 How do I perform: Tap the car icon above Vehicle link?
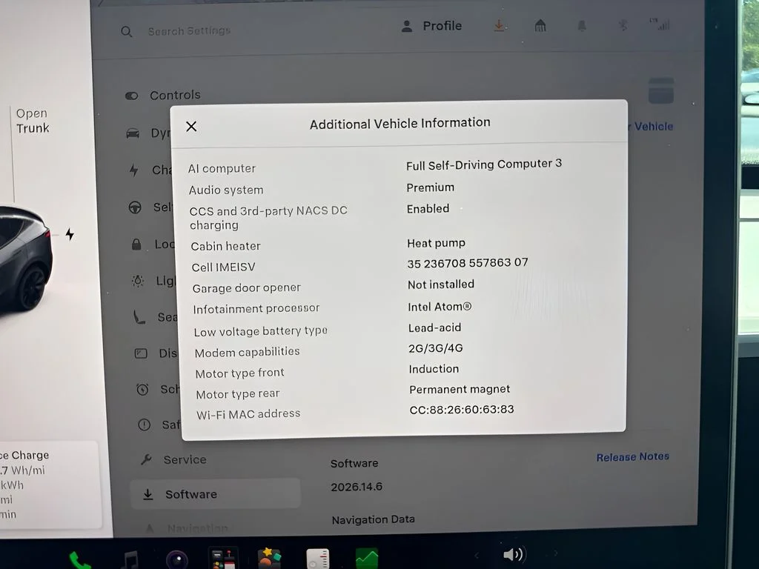[x=661, y=90]
